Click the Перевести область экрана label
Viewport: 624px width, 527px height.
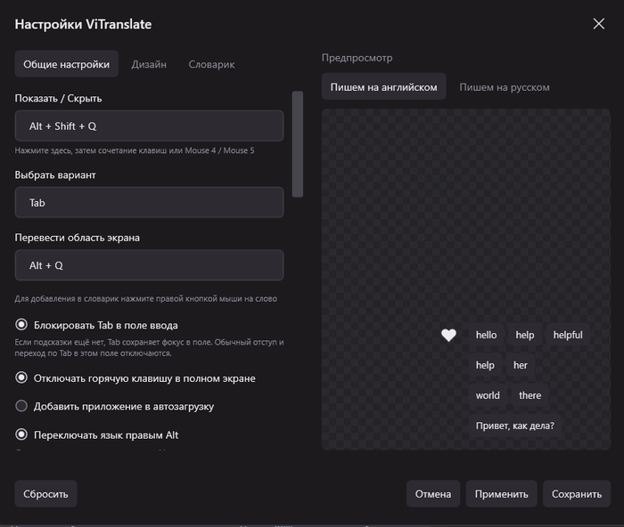(x=78, y=238)
